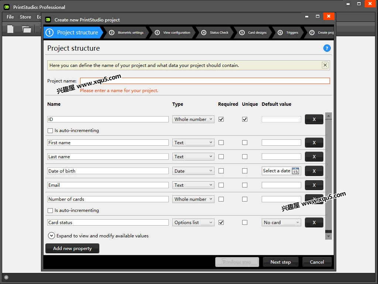
Task: Open the No card default value dropdown
Action: [281, 222]
